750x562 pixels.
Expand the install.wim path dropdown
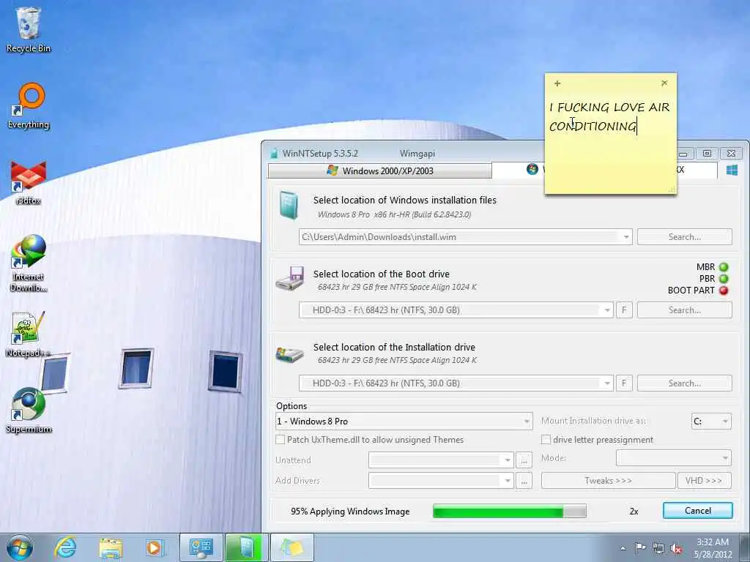point(625,237)
